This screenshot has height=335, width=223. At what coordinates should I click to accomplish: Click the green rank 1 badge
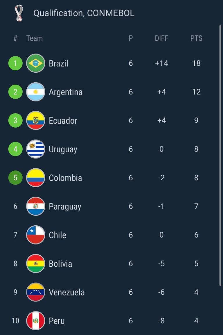[15, 63]
